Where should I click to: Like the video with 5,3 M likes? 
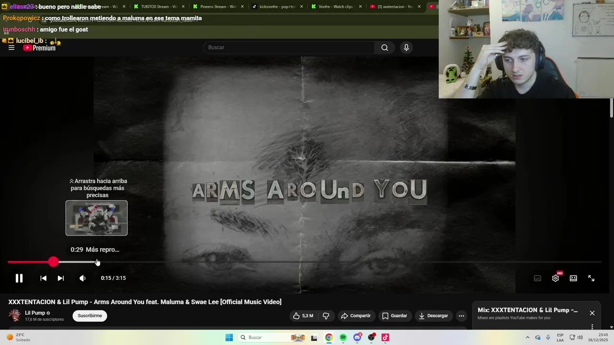pos(303,316)
